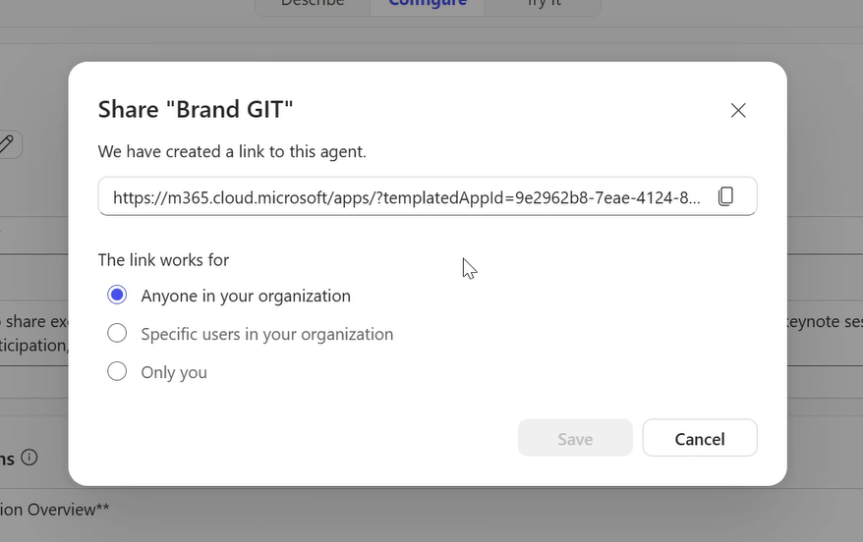Click the info icon in background page

[29, 457]
